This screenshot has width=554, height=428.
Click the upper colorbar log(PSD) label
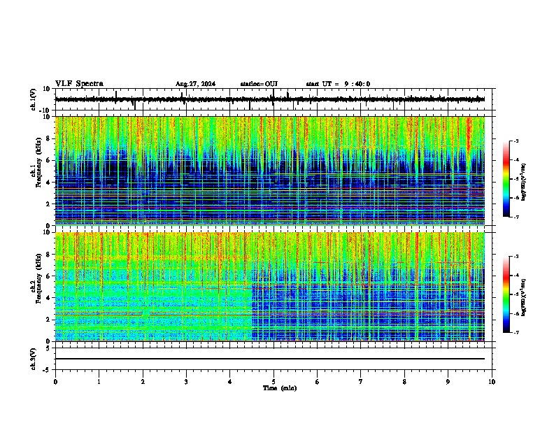[524, 182]
